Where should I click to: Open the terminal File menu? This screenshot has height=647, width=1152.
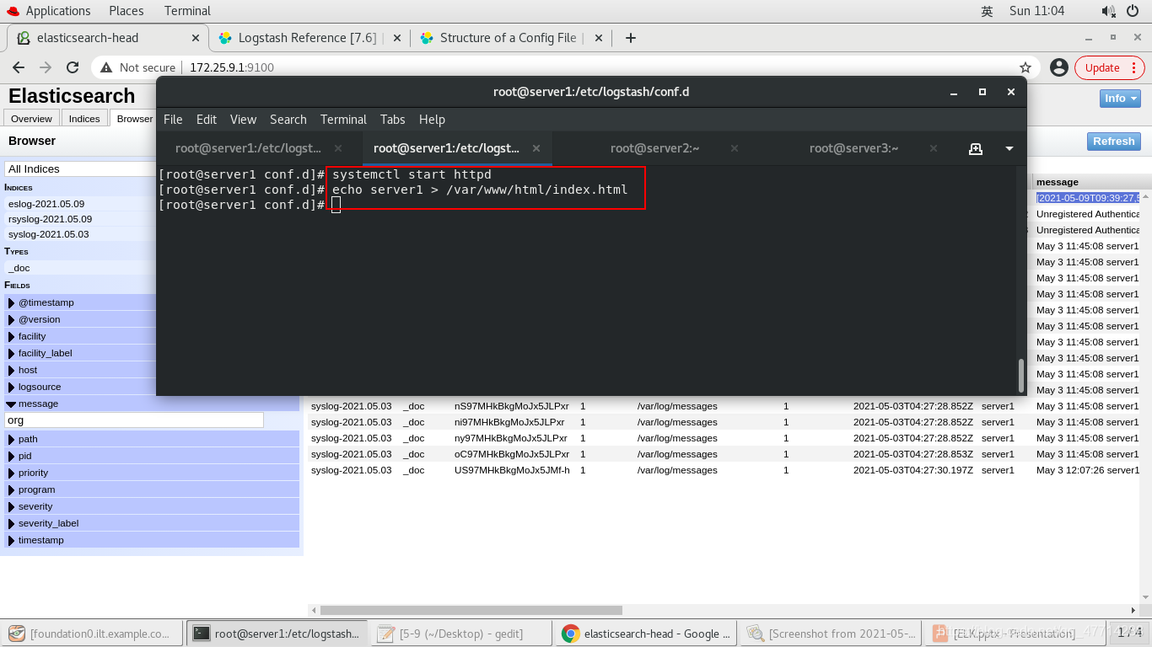(x=173, y=120)
